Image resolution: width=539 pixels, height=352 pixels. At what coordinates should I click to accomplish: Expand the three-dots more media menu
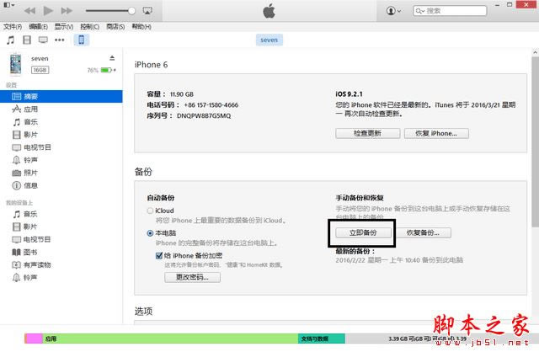tap(62, 40)
